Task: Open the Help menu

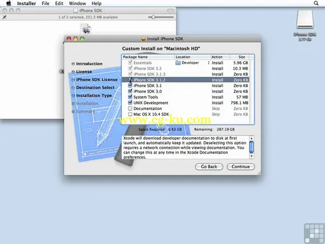Action: click(96, 3)
